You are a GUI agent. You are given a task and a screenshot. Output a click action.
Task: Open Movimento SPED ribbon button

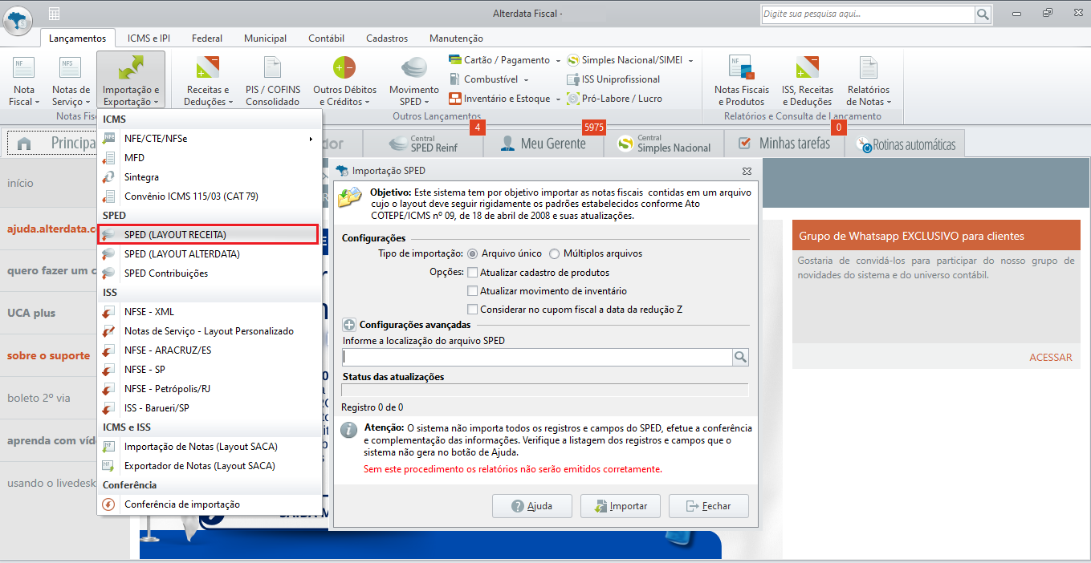click(414, 81)
